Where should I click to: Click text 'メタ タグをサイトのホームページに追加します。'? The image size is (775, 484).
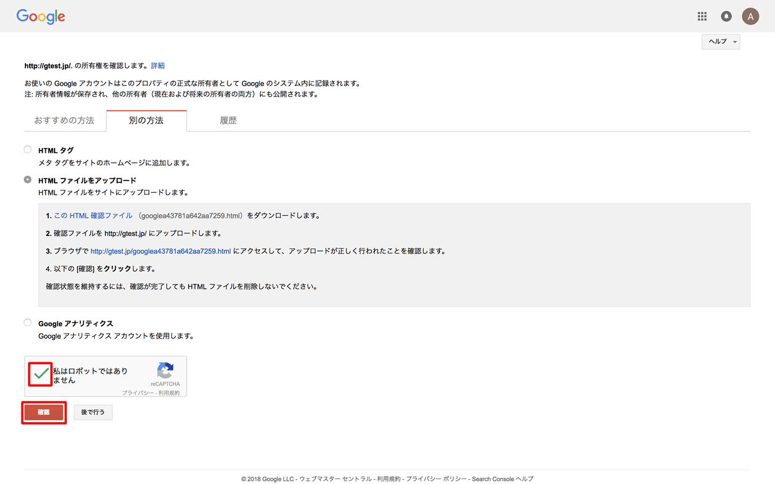tap(115, 163)
